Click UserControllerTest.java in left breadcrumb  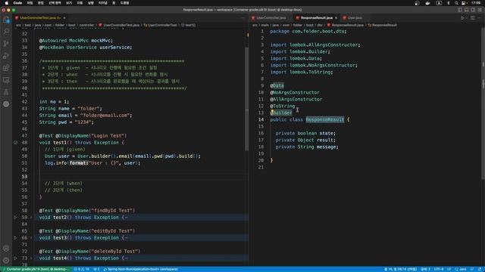(121, 25)
